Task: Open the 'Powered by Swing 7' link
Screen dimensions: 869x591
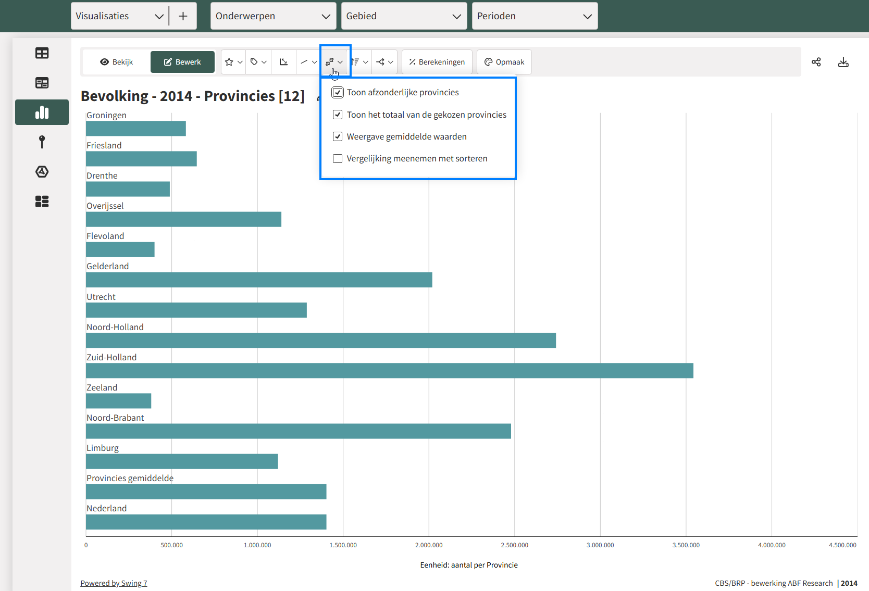Action: click(x=114, y=583)
